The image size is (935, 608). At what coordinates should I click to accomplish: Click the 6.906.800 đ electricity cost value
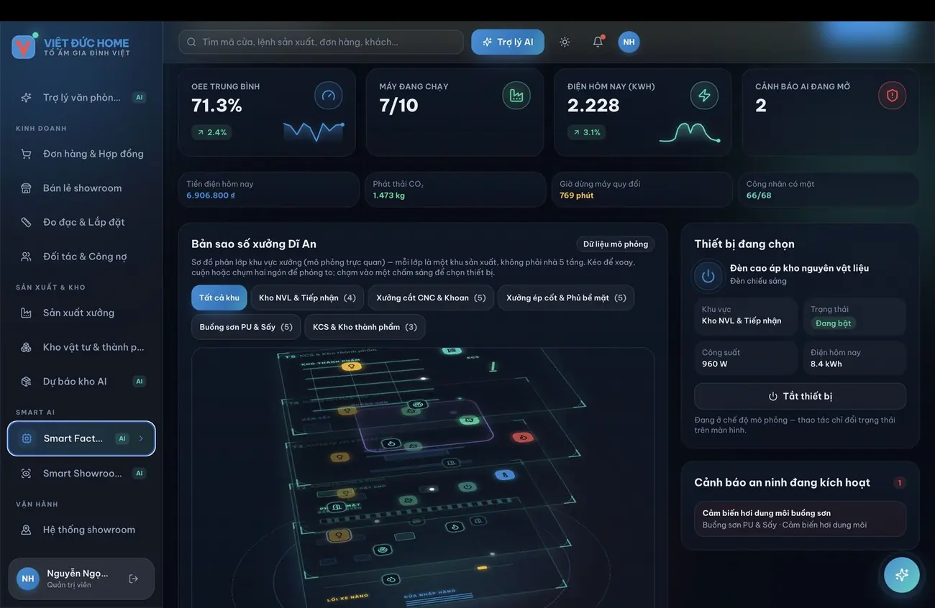[x=211, y=195]
